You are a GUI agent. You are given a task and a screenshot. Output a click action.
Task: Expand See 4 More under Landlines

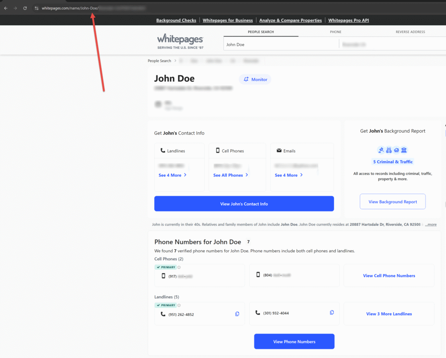coord(172,175)
